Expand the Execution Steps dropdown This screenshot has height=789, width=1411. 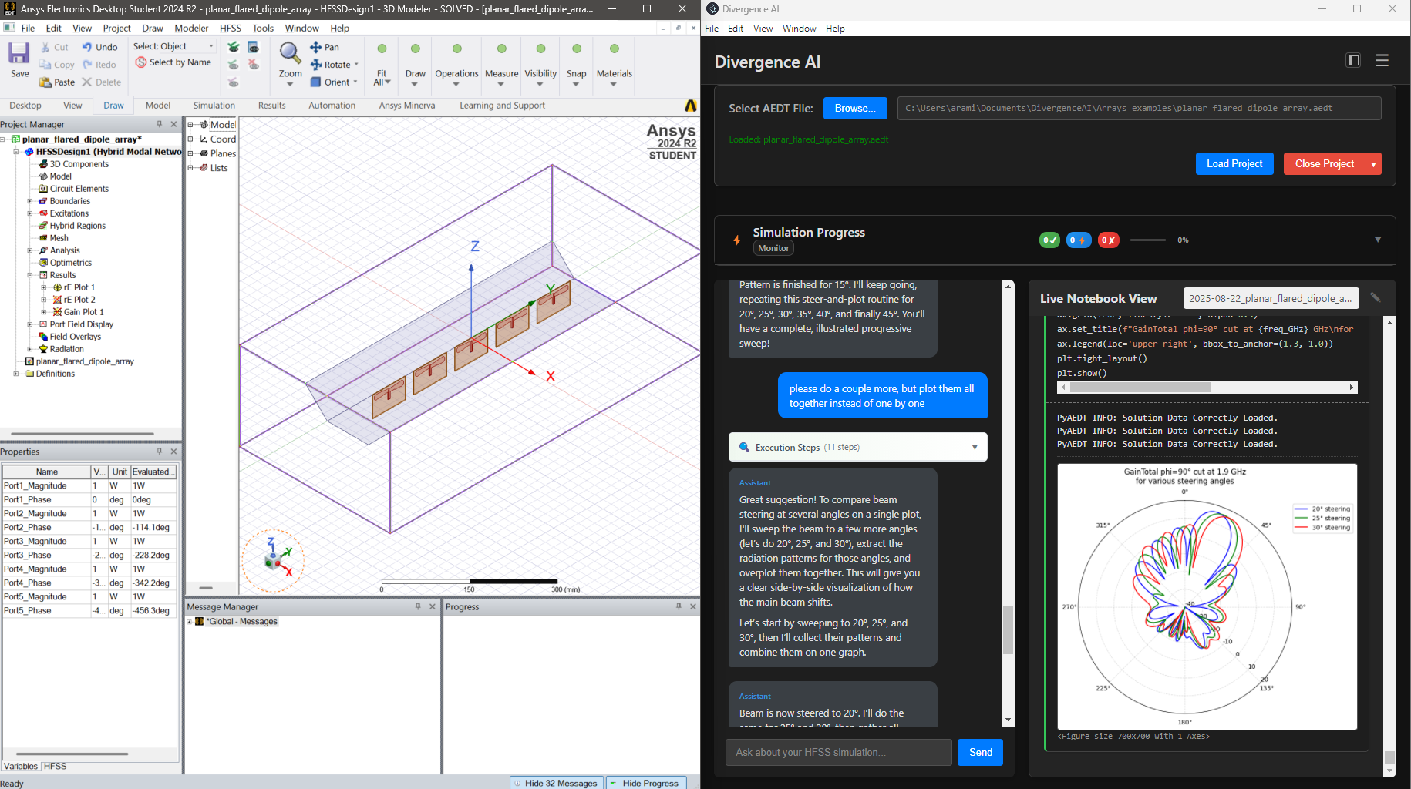[975, 447]
